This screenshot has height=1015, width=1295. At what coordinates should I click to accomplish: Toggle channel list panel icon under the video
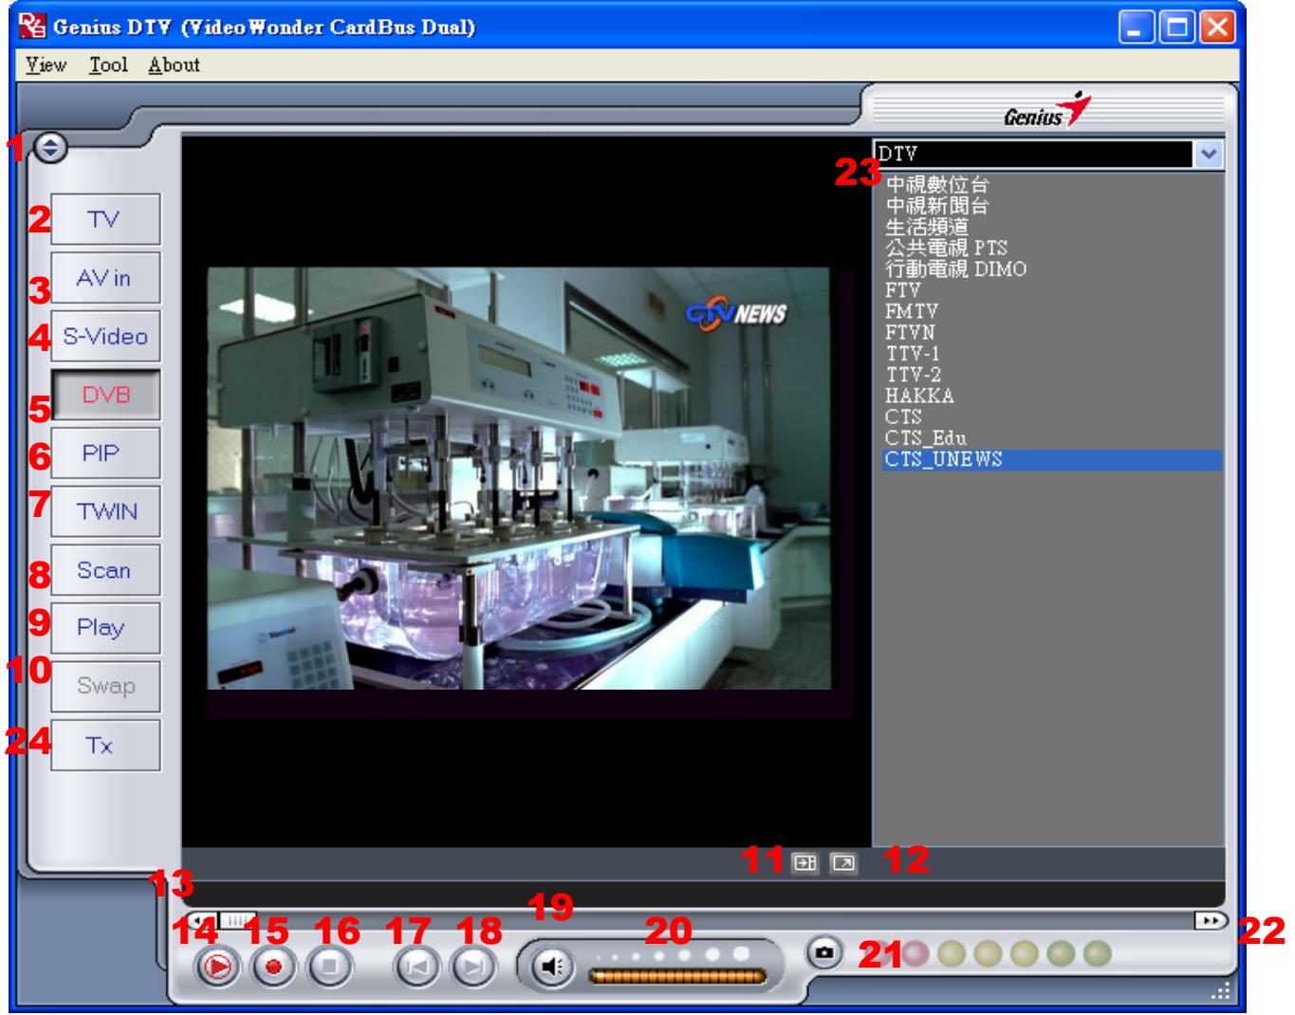[x=805, y=863]
